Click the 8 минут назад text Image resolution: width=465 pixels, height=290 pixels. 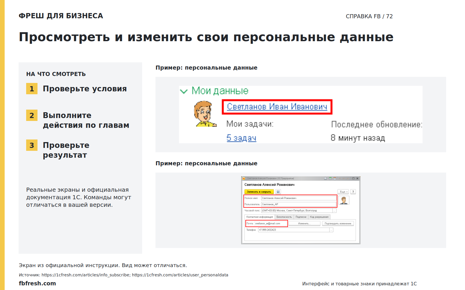tap(358, 138)
